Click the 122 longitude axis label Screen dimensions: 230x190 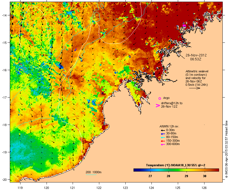coord(99,188)
